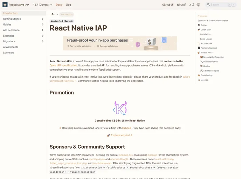
Task: Expand Examples sidebar chevron
Action: pyautogui.click(x=43, y=36)
